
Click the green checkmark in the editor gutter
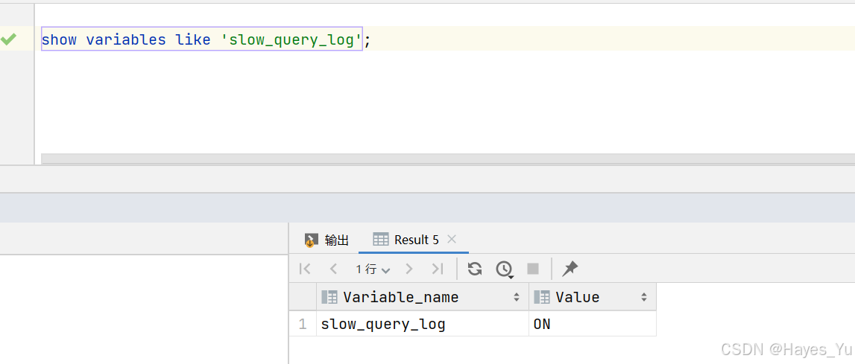(9, 39)
